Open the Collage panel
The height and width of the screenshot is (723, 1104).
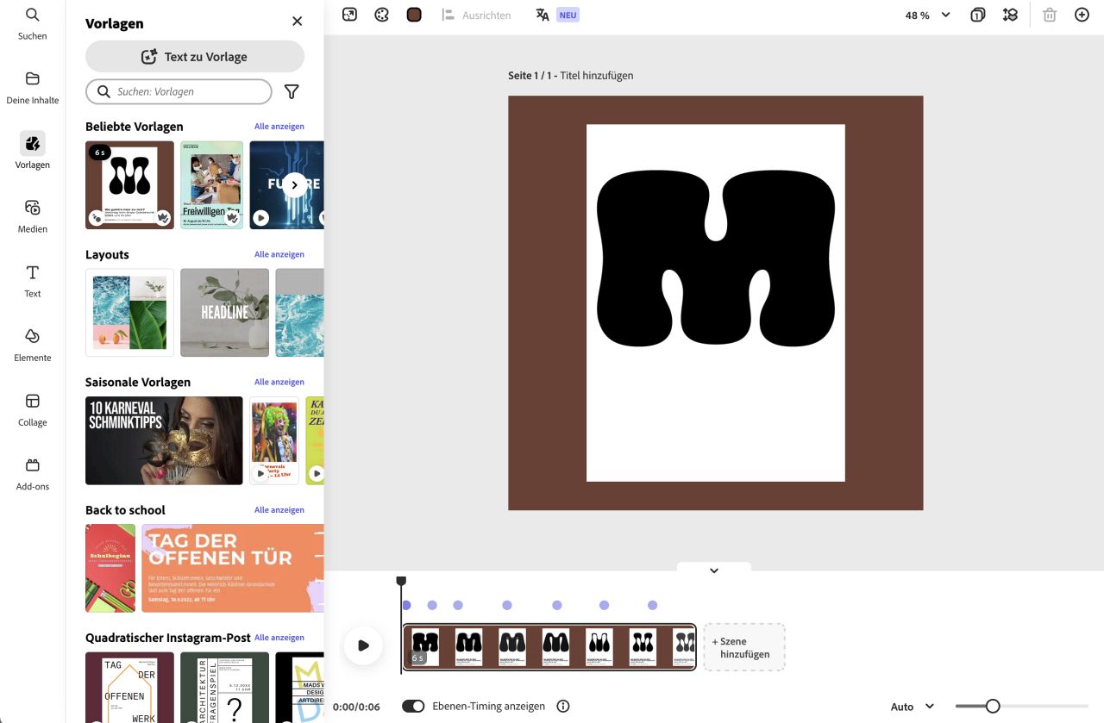point(32,409)
